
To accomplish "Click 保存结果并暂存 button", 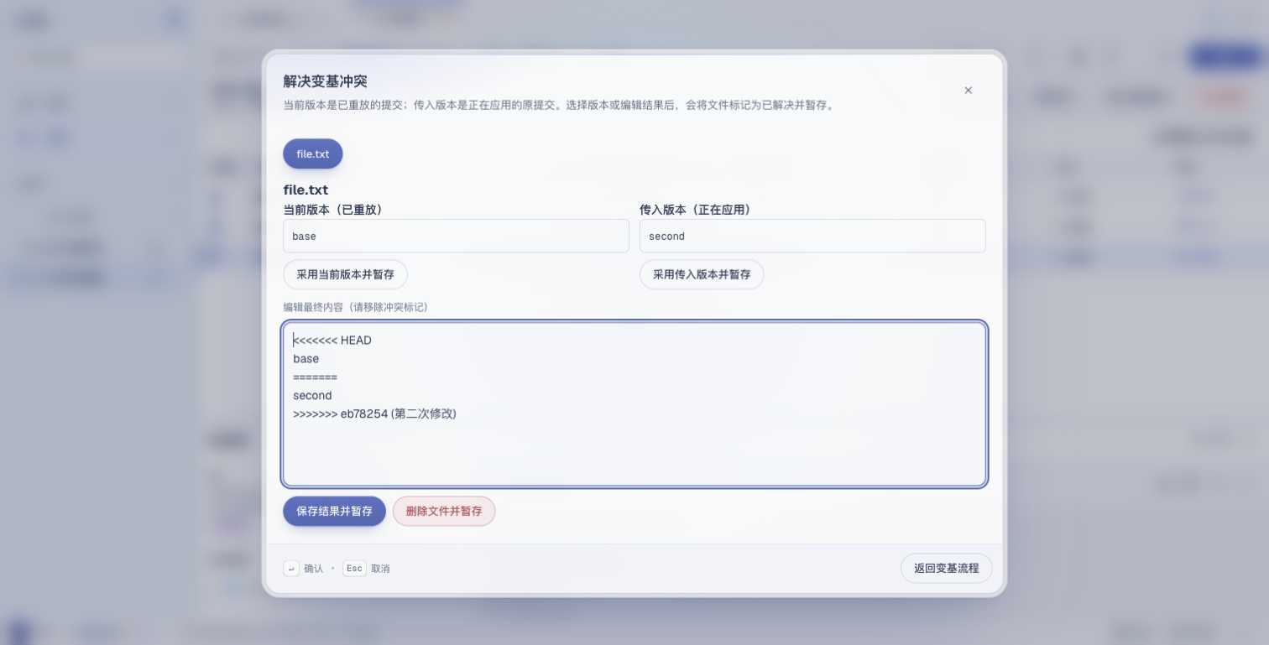I will coord(334,511).
